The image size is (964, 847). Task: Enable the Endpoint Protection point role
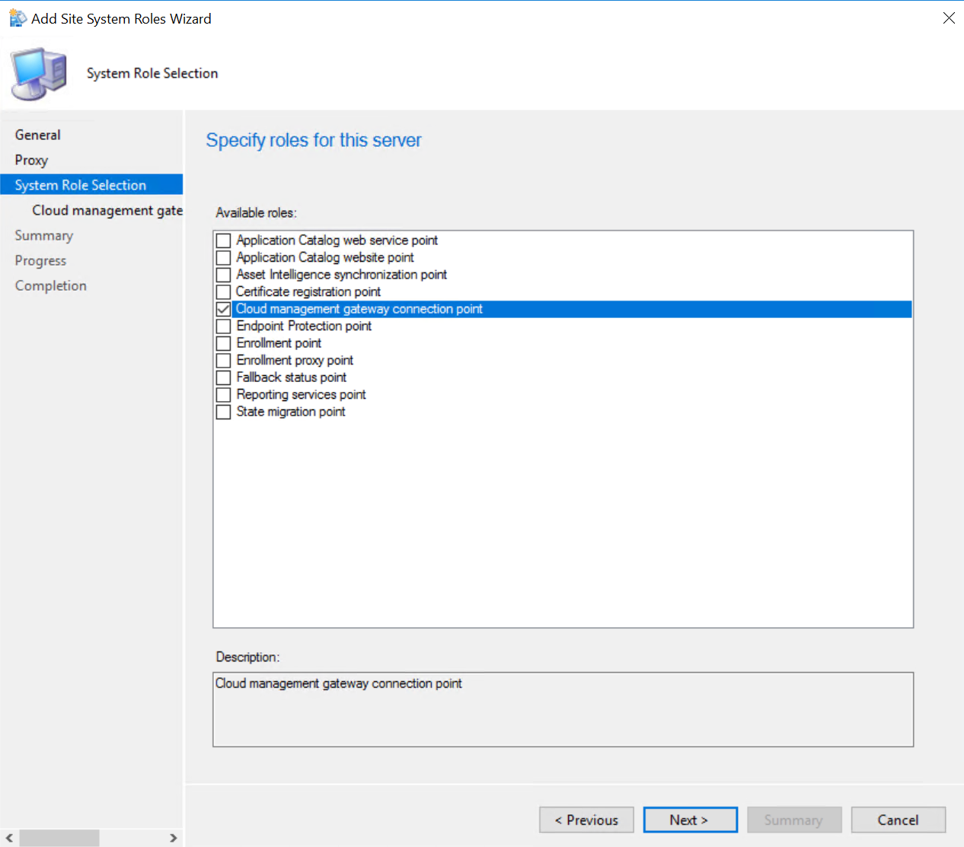point(223,326)
